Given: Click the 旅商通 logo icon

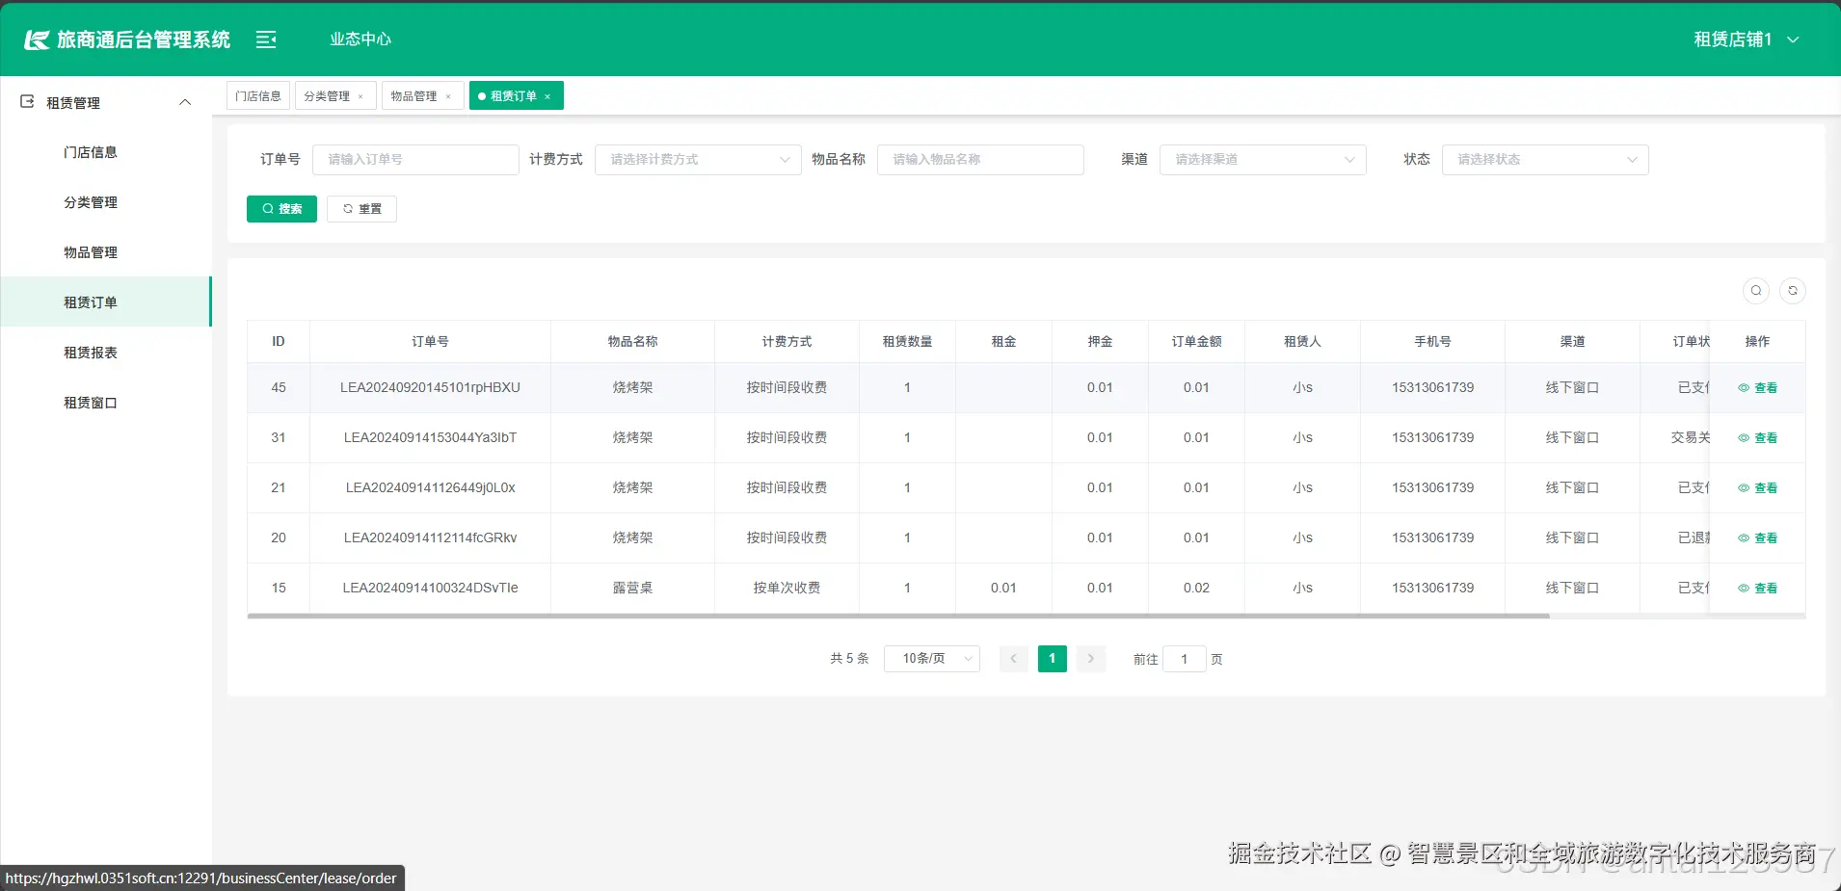Looking at the screenshot, I should pyautogui.click(x=37, y=39).
